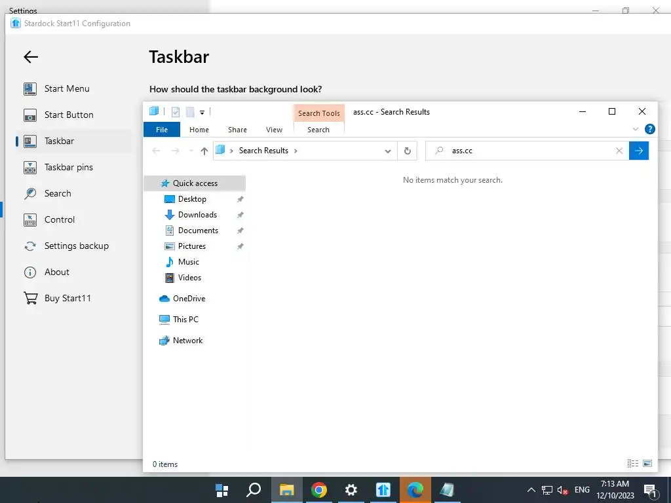Expand breadcrumb arrow after Search Results

(296, 151)
